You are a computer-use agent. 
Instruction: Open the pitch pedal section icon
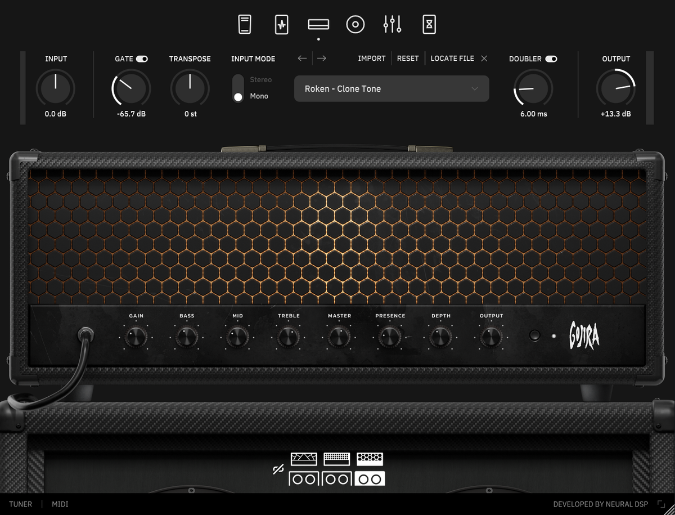[245, 24]
